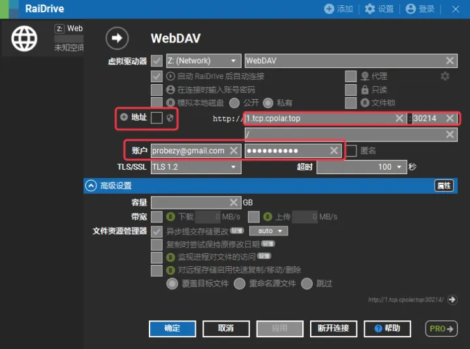Click the connect arrow button beside WebDAV
The image size is (470, 349).
point(117,38)
